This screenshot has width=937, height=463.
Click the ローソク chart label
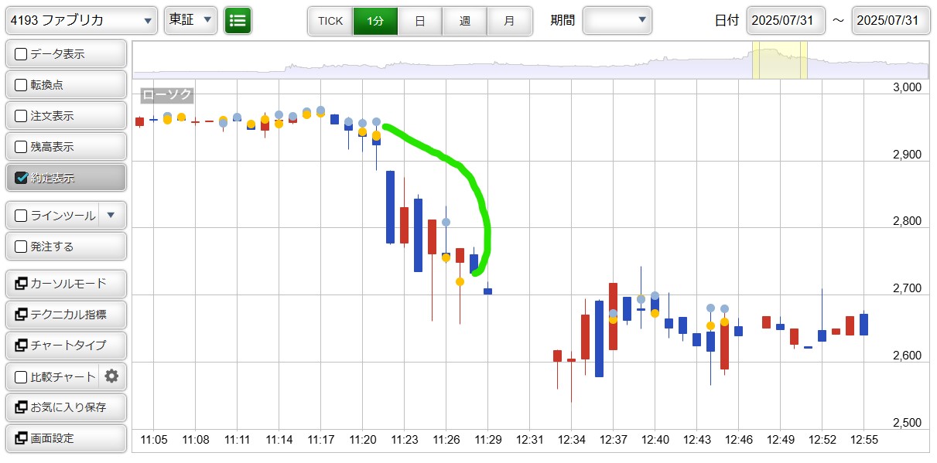click(166, 95)
